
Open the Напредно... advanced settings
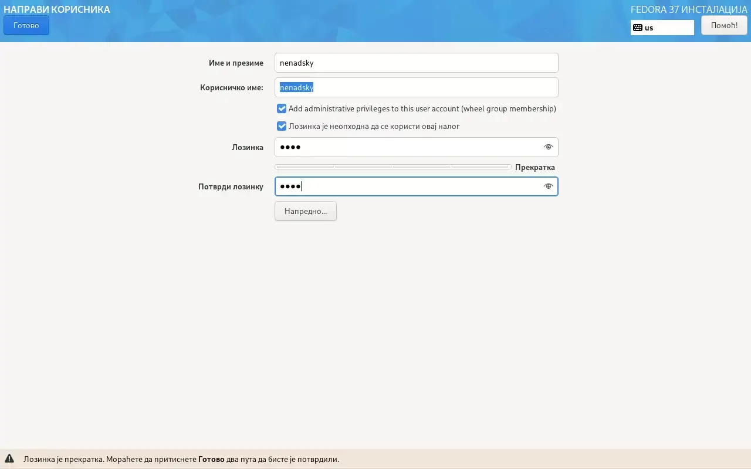click(x=305, y=211)
